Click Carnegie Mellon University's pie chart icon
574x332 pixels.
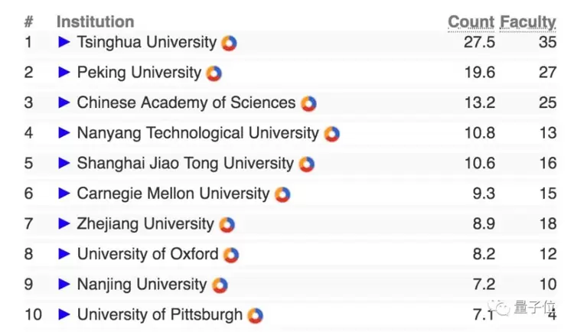[x=282, y=194]
